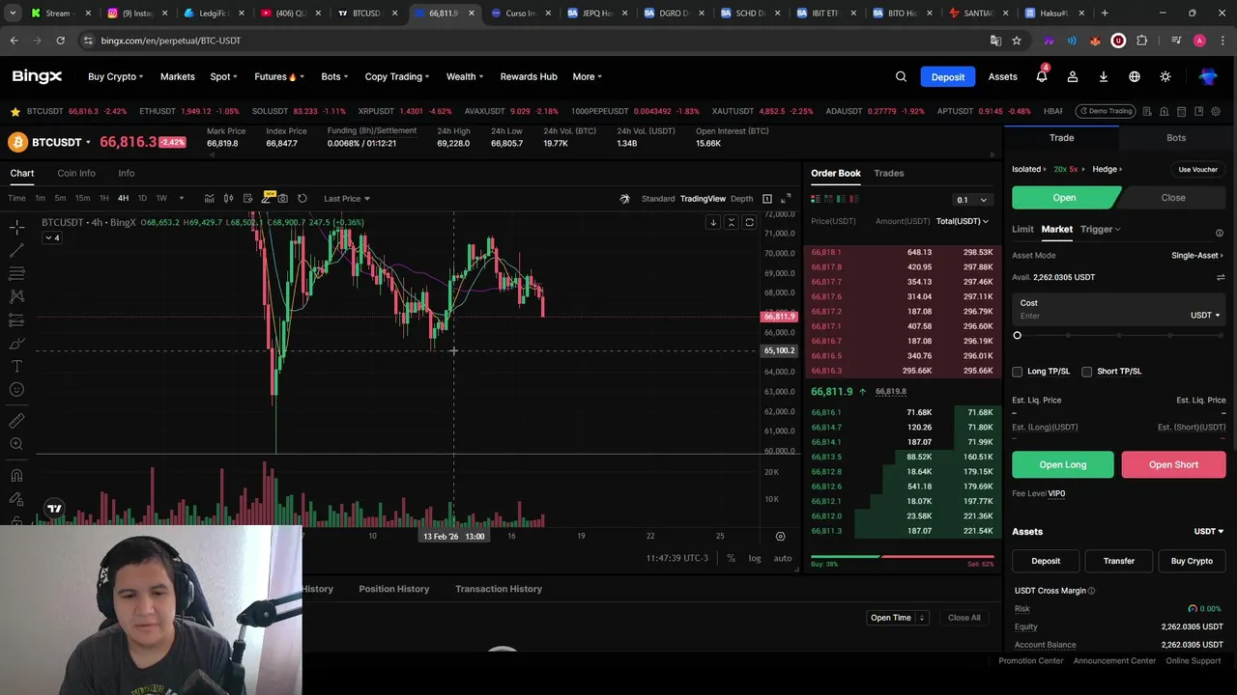
Task: Expand Total(USDT) column dropdown
Action: 962,221
